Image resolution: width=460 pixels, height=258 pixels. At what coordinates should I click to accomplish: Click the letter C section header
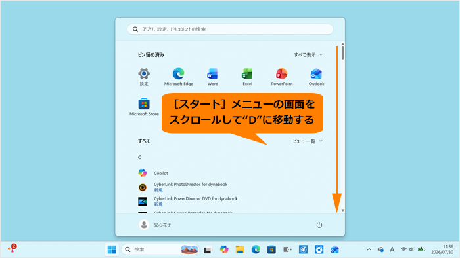139,157
